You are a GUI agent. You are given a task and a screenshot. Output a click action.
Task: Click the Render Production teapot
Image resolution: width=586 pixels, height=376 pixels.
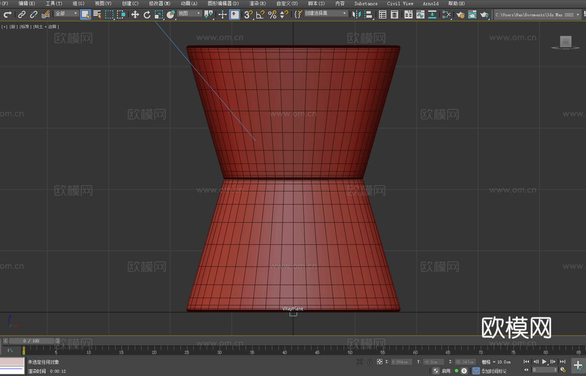coord(484,14)
